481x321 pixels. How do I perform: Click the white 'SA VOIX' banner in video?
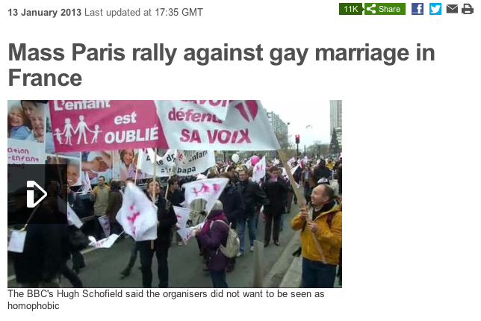(217, 125)
